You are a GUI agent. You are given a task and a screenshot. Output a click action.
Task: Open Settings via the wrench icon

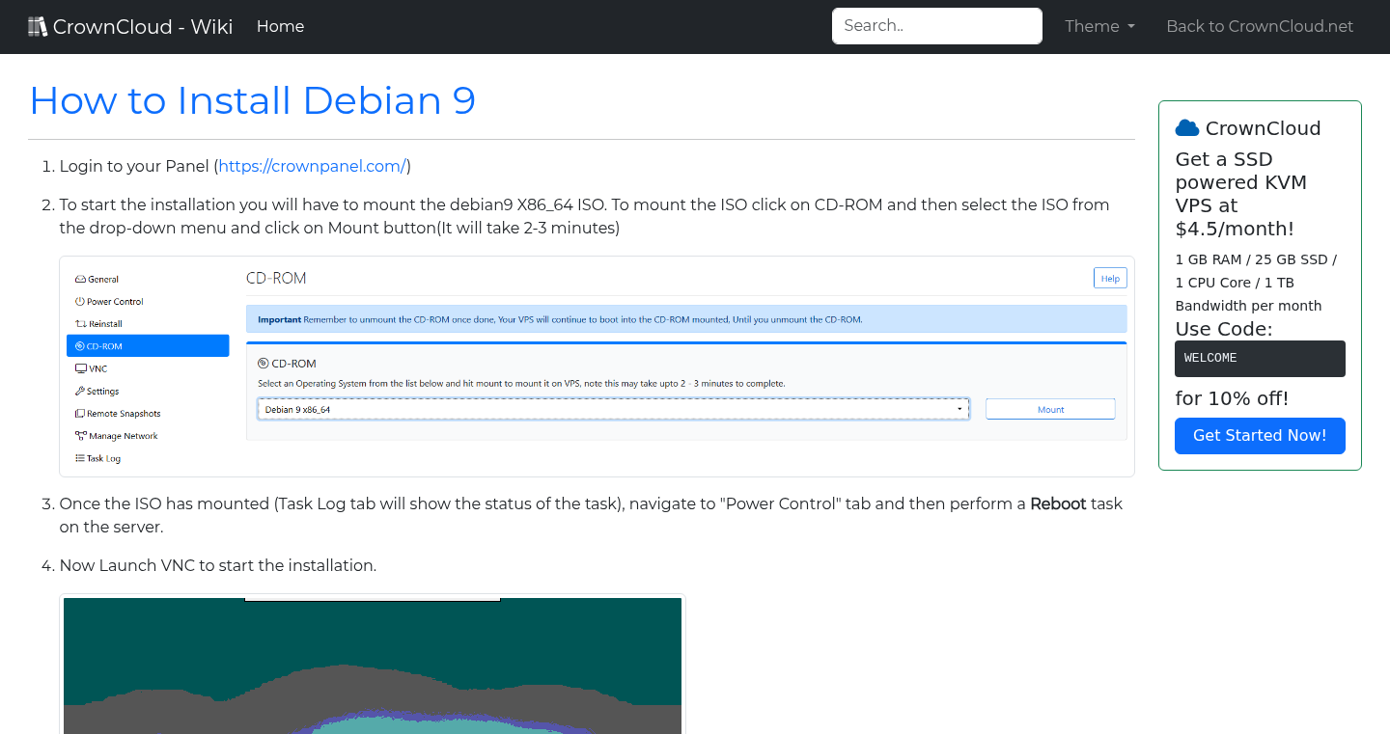coord(80,391)
